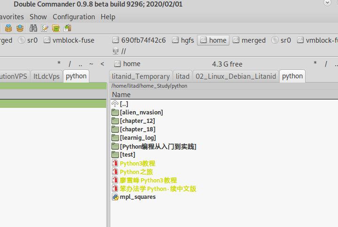
Task: Open the right panel home drive dropdown
Action: click(x=127, y=64)
